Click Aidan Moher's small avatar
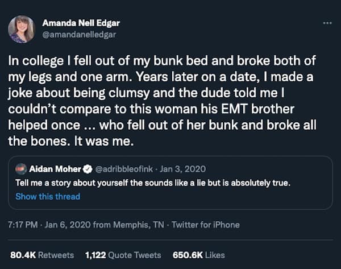Viewport: 341px width, 269px height. [21, 168]
